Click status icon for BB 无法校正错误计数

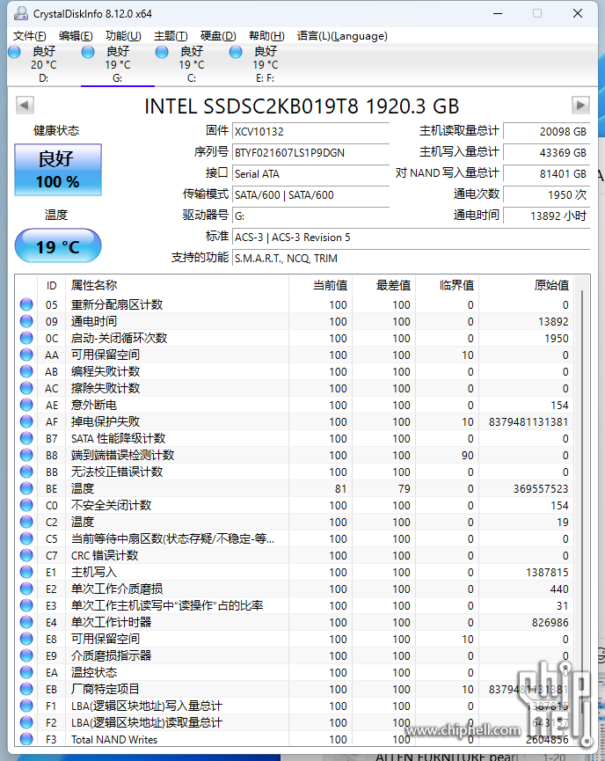pos(26,472)
